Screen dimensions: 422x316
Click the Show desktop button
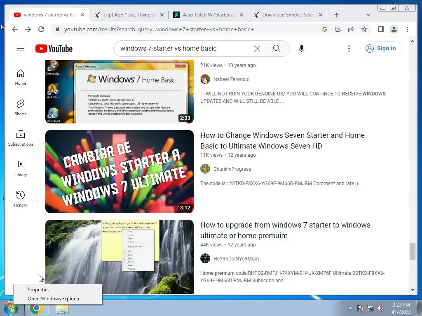pos(420,308)
